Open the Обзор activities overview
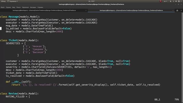183x103 pixels. (3, 1)
